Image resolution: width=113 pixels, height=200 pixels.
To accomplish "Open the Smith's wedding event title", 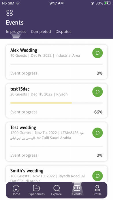I will [27, 171].
